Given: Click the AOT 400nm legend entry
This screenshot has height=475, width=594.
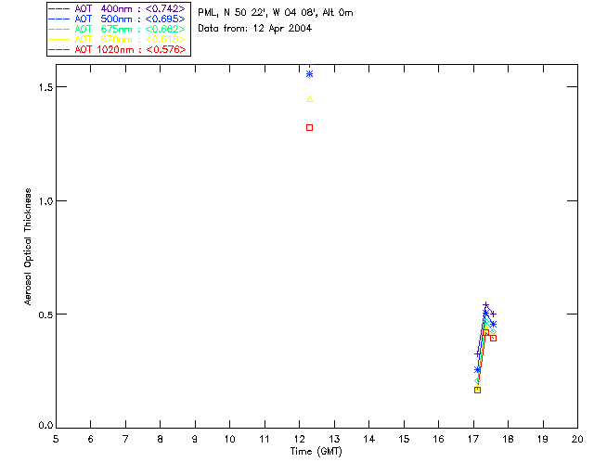Looking at the screenshot, I should tap(117, 9).
